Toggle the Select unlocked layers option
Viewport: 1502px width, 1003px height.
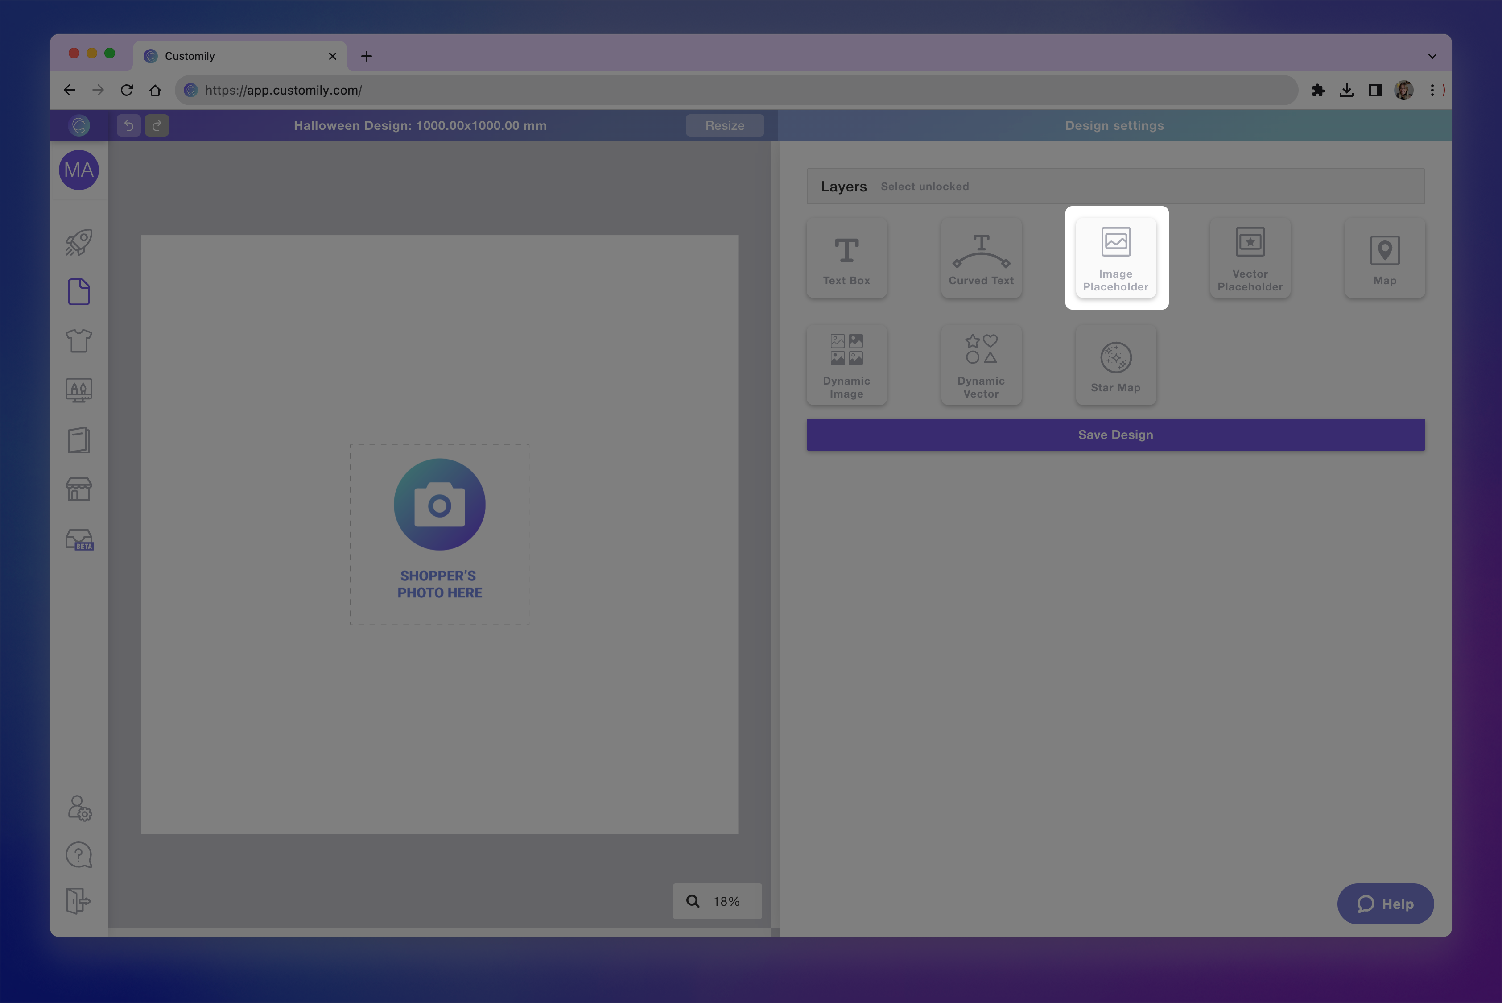tap(924, 186)
